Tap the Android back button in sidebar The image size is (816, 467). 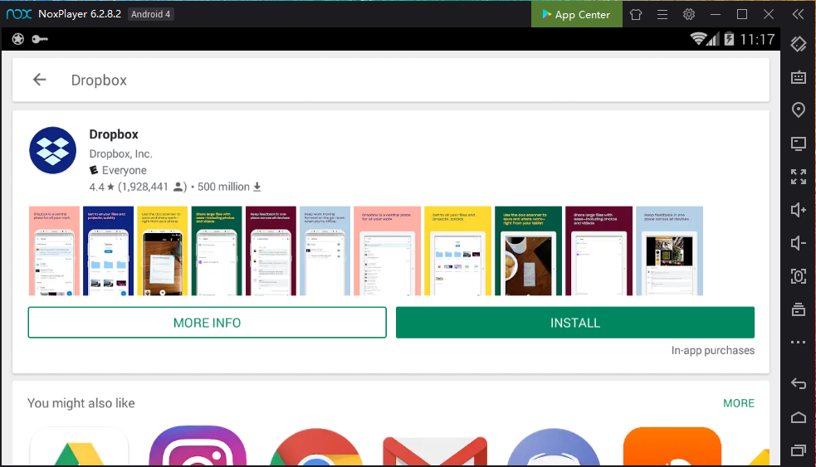click(x=799, y=384)
